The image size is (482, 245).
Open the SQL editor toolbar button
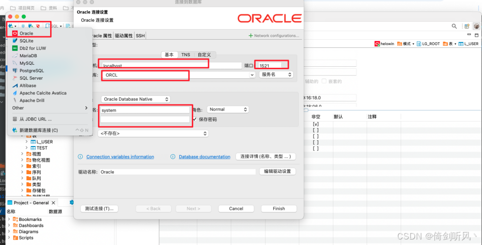pyautogui.click(x=52, y=26)
